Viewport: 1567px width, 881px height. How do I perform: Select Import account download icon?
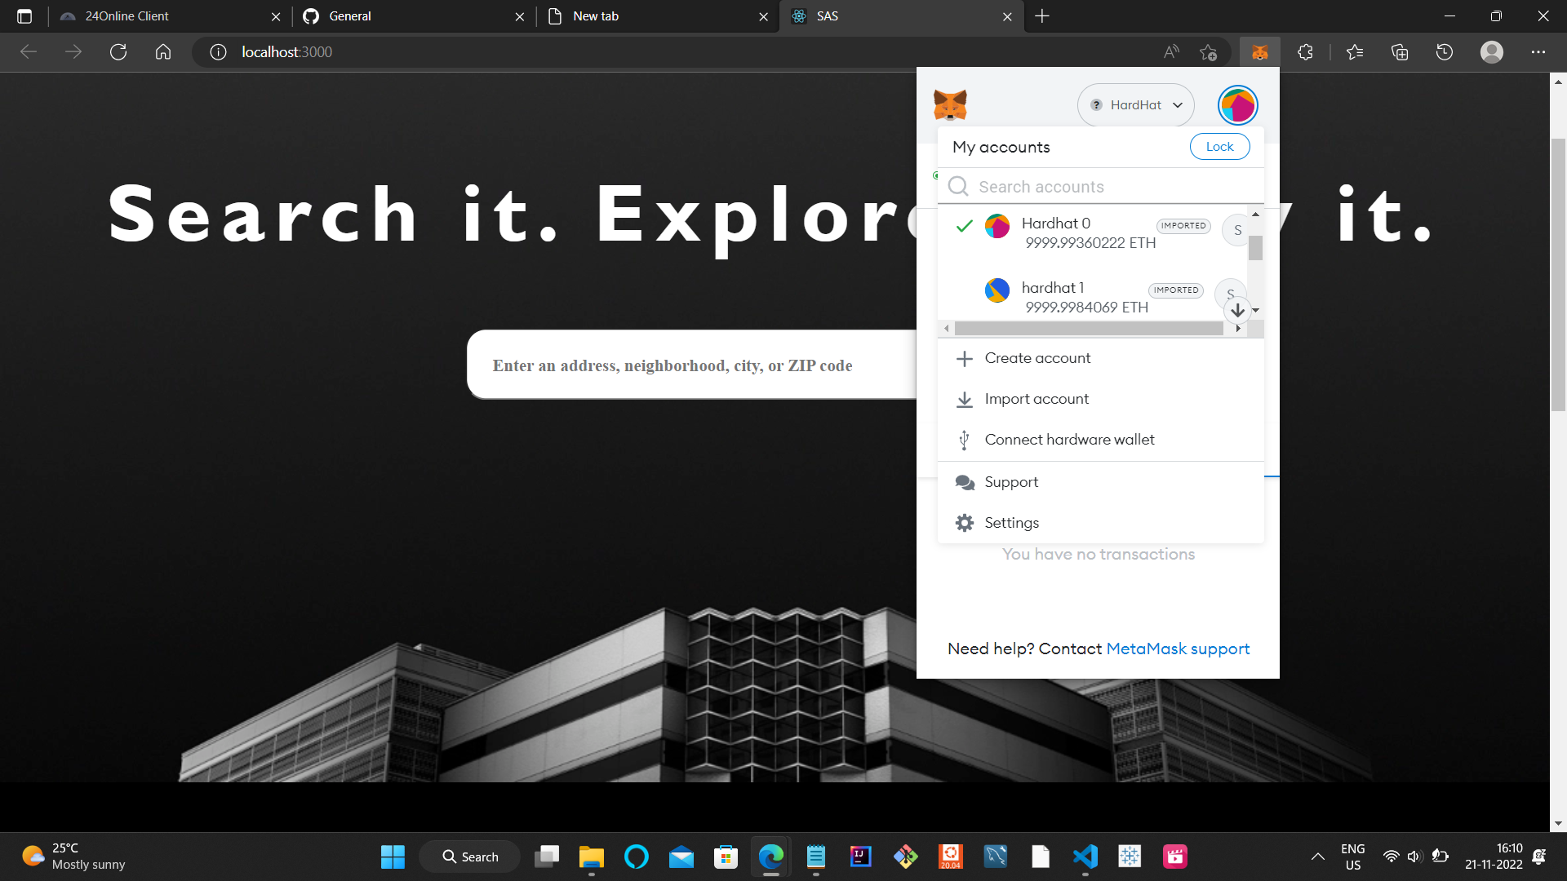click(x=965, y=399)
